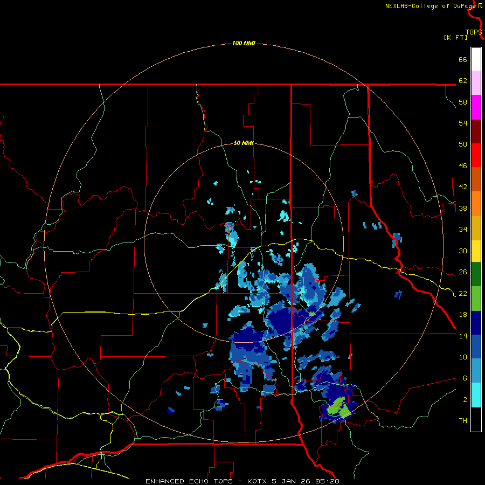The width and height of the screenshot is (485, 485).
Task: Select the white legend color swatch
Action: pos(476,59)
